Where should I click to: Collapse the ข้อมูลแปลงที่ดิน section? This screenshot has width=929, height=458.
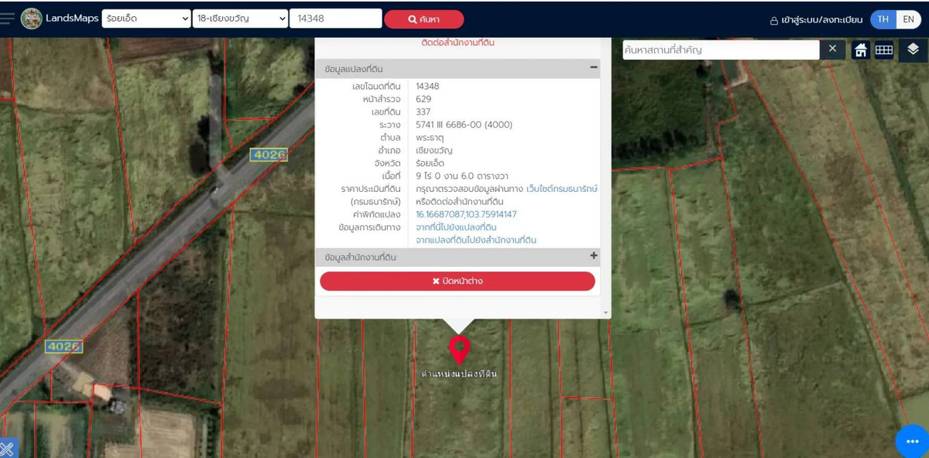(x=593, y=68)
